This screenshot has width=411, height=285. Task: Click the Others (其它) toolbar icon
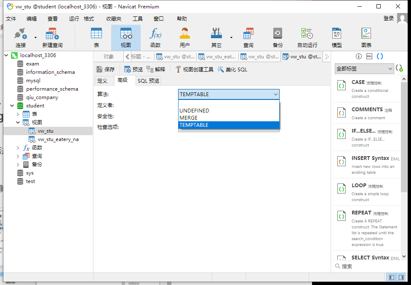[216, 38]
